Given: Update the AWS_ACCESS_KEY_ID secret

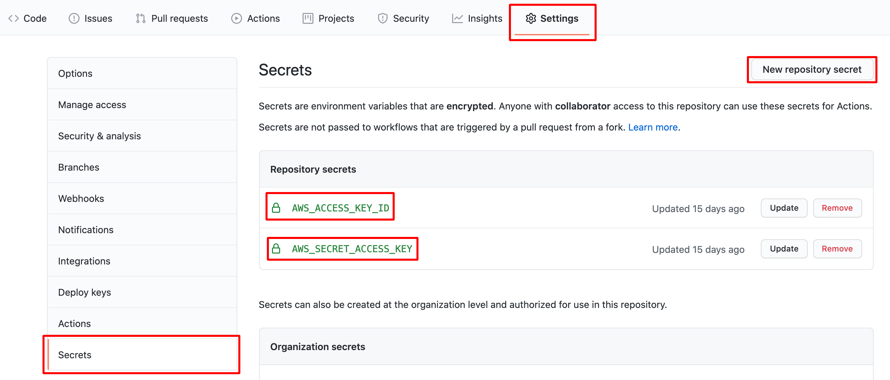Looking at the screenshot, I should click(784, 208).
